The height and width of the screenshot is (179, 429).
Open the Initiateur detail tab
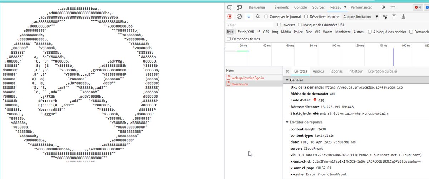coord(355,71)
